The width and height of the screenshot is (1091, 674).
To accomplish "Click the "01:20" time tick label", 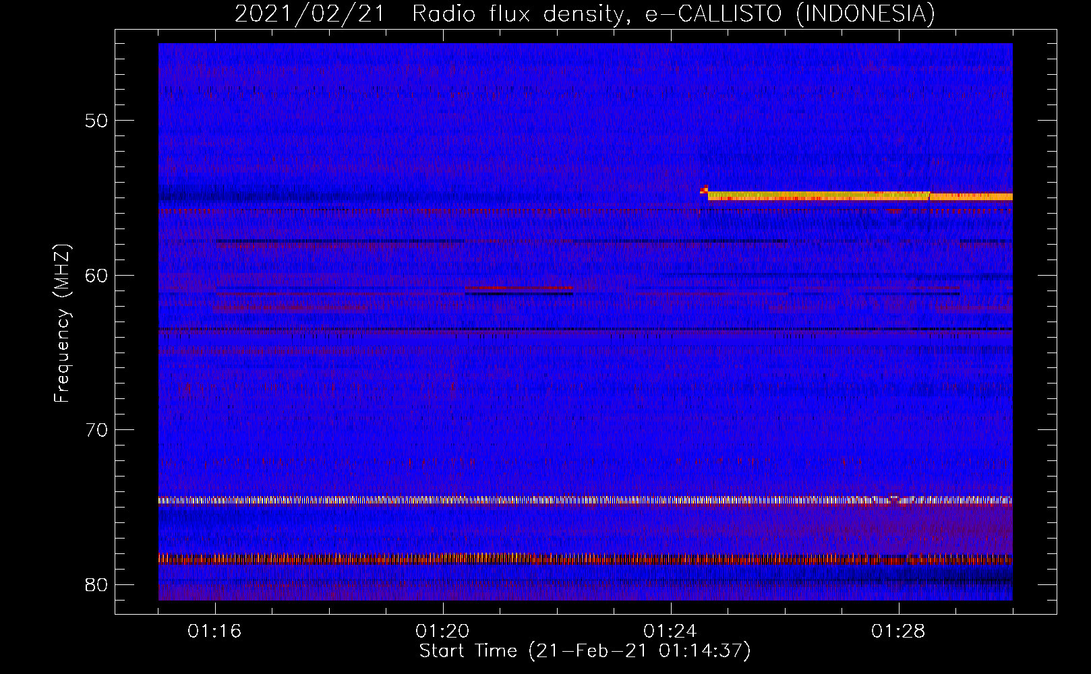I will point(442,631).
